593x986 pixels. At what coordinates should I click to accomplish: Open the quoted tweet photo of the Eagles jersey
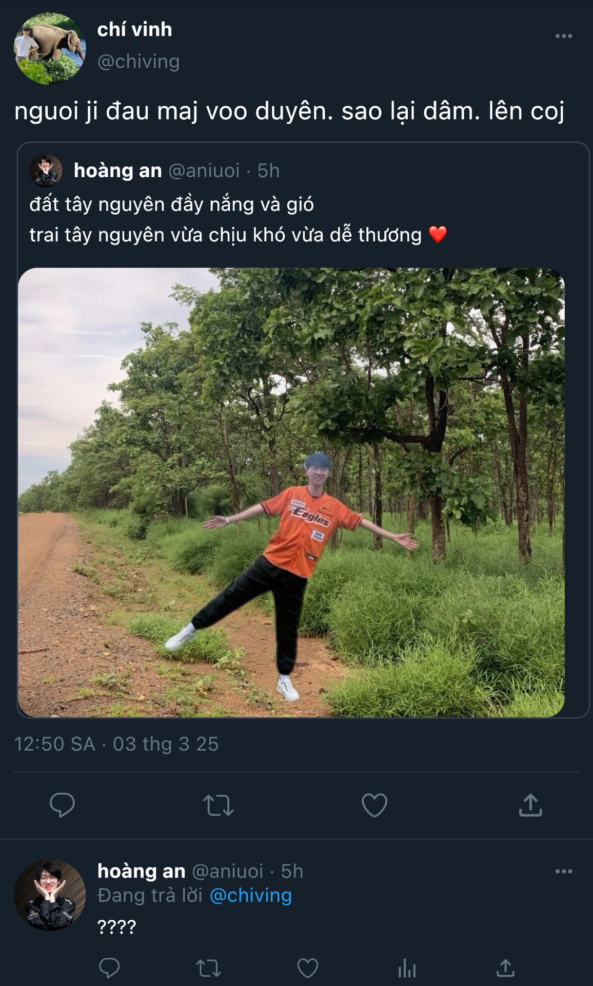coord(291,492)
